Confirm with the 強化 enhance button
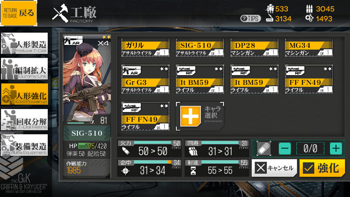 [x=322, y=168]
